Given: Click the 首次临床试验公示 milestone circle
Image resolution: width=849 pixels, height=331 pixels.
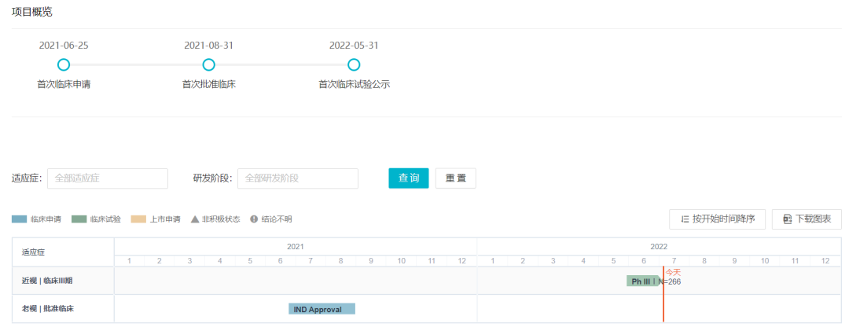Looking at the screenshot, I should pos(354,64).
